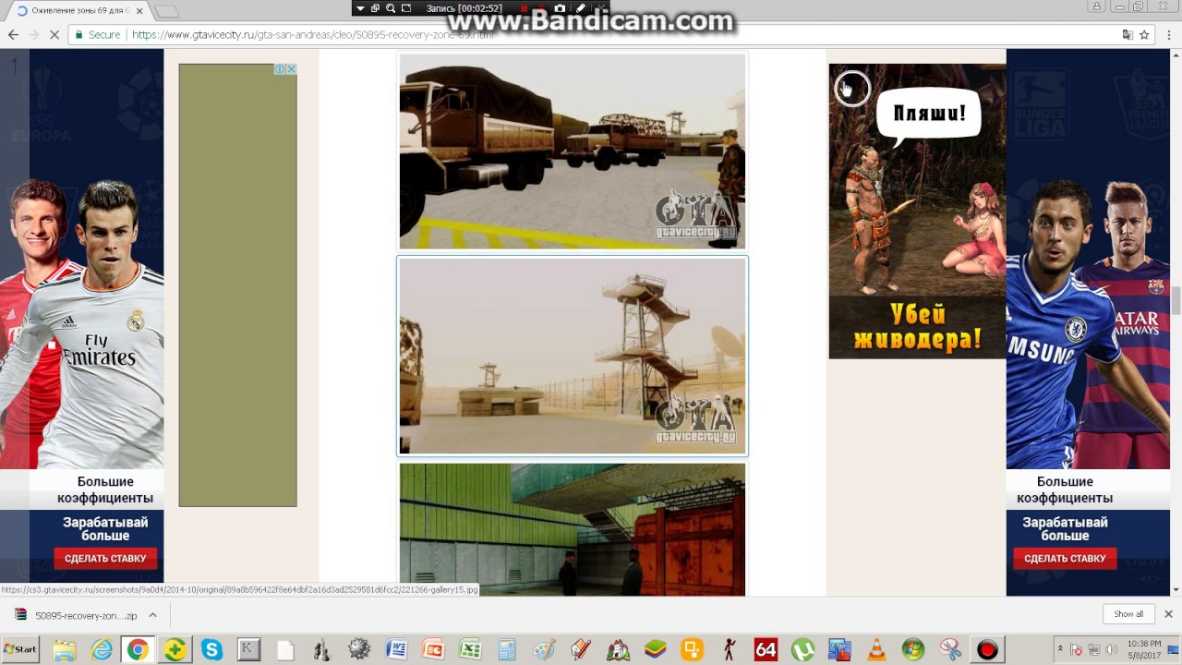This screenshot has height=665, width=1182.
Task: Show hidden system tray icons
Action: point(1060,649)
